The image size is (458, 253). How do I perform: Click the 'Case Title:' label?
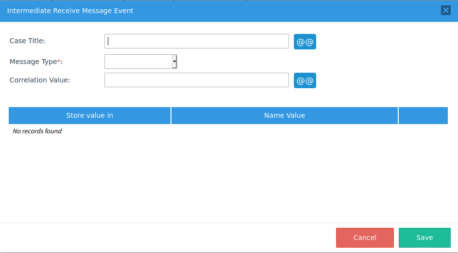(28, 41)
